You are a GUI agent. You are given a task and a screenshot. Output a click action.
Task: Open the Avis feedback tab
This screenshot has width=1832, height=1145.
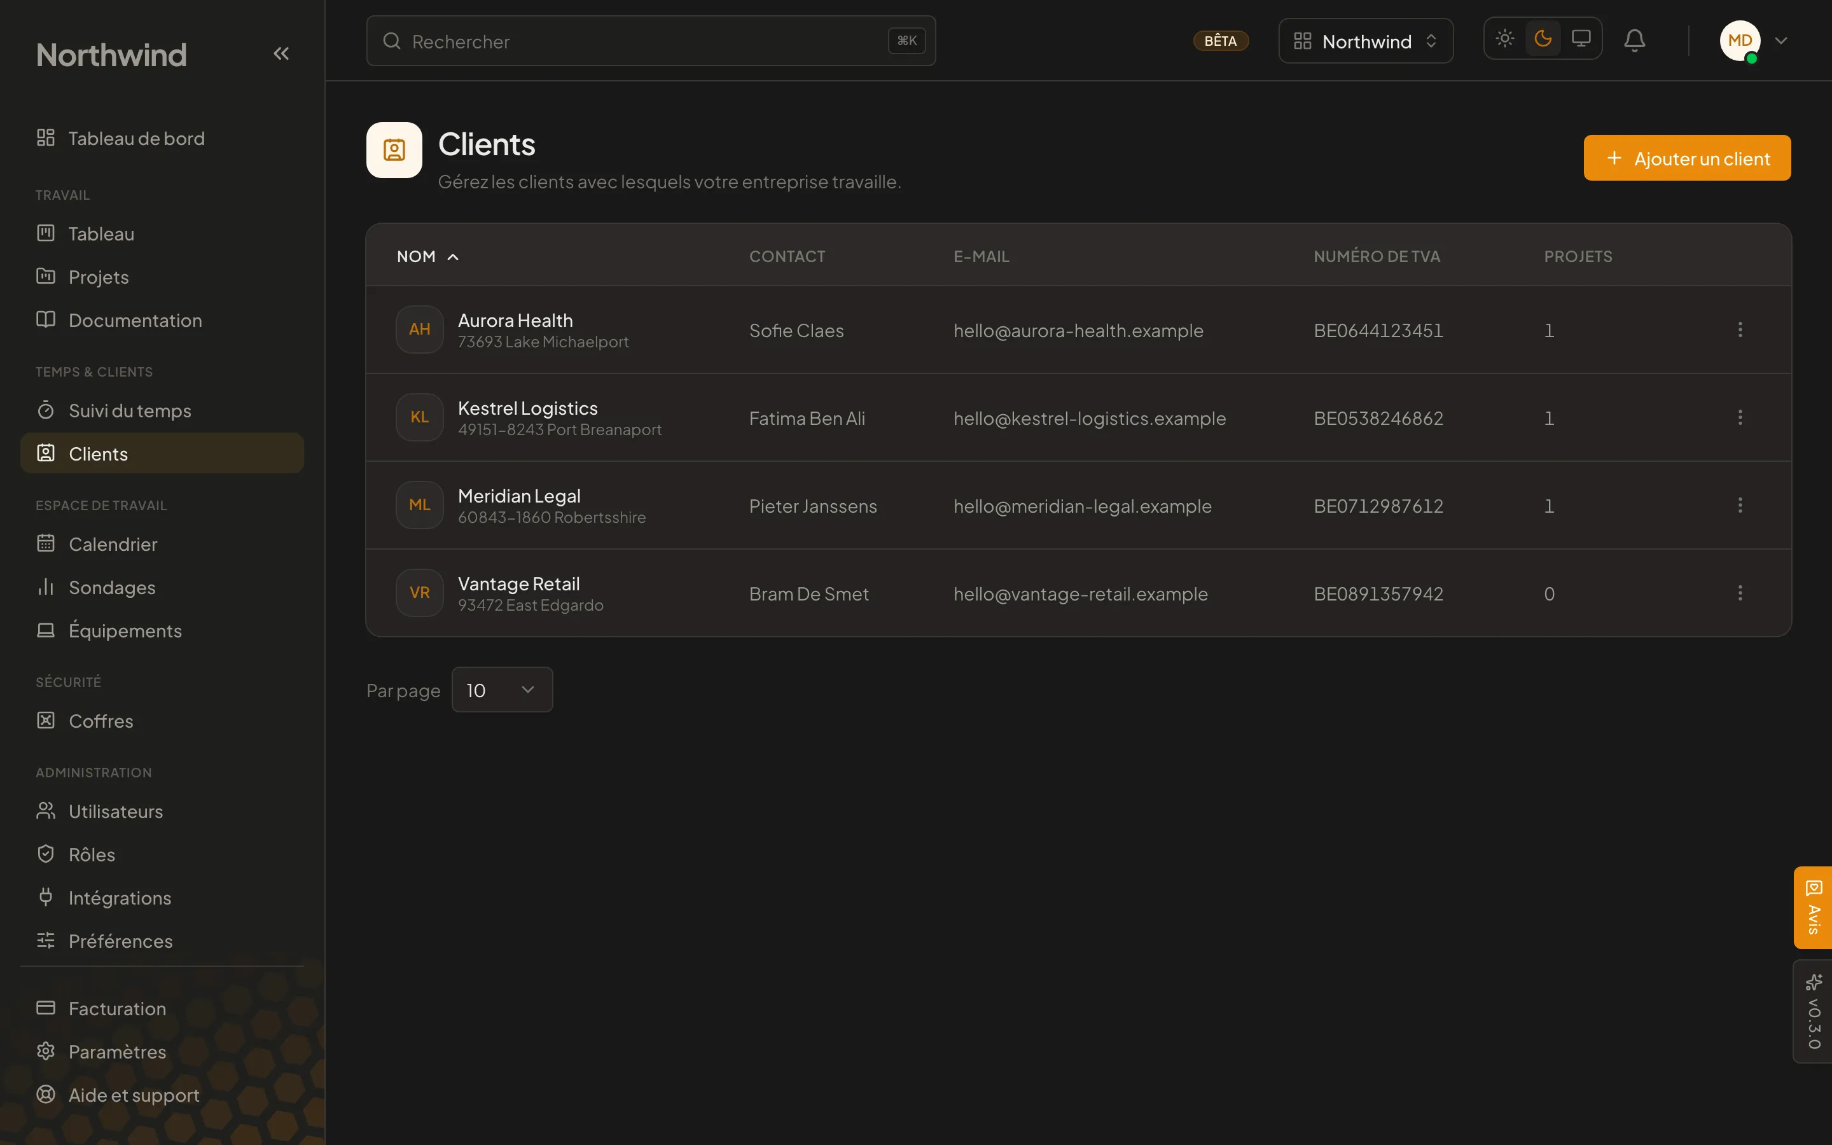[x=1813, y=907]
